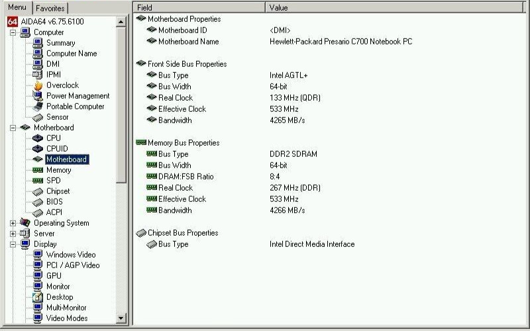Click the value 133 MHz (QDR)

tap(295, 98)
